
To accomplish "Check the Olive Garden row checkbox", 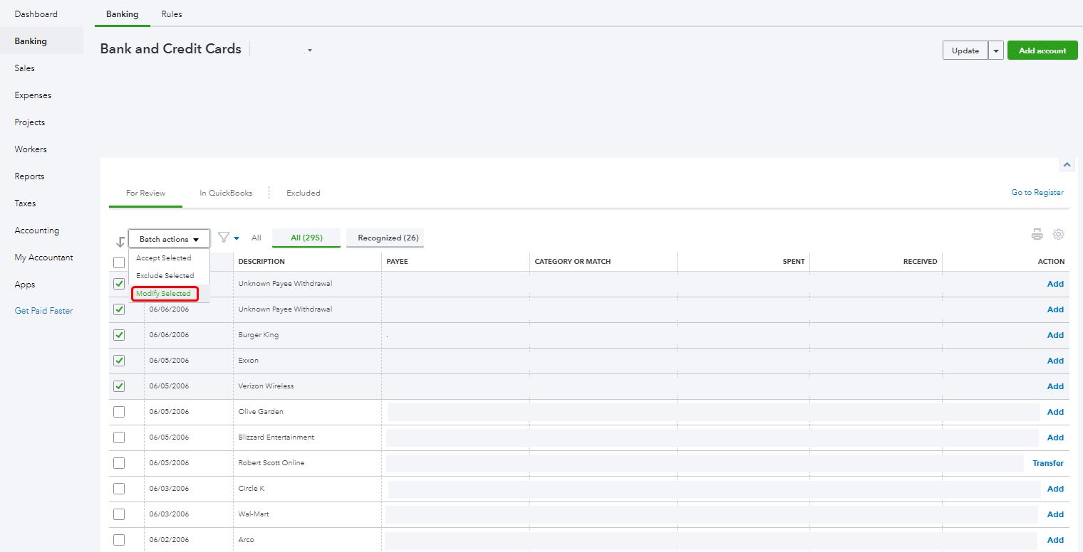I will click(x=119, y=412).
